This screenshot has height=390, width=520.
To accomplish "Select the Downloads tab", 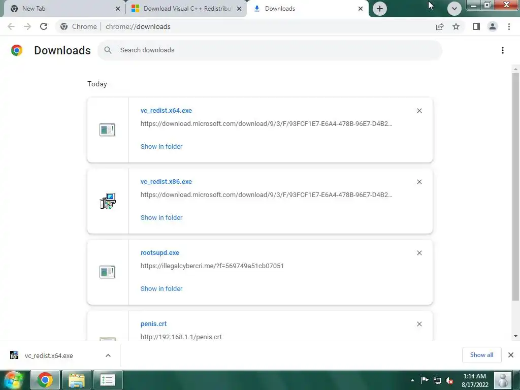I will pyautogui.click(x=308, y=9).
